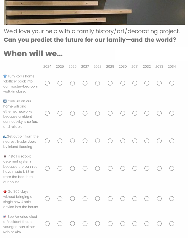This screenshot has width=188, height=244.
Task: Click the rabbit emoji icon
Action: [x=5, y=156]
